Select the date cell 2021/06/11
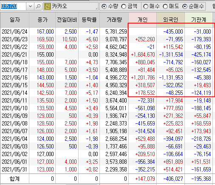This screenshot has width=215, height=185. click(x=14, y=100)
